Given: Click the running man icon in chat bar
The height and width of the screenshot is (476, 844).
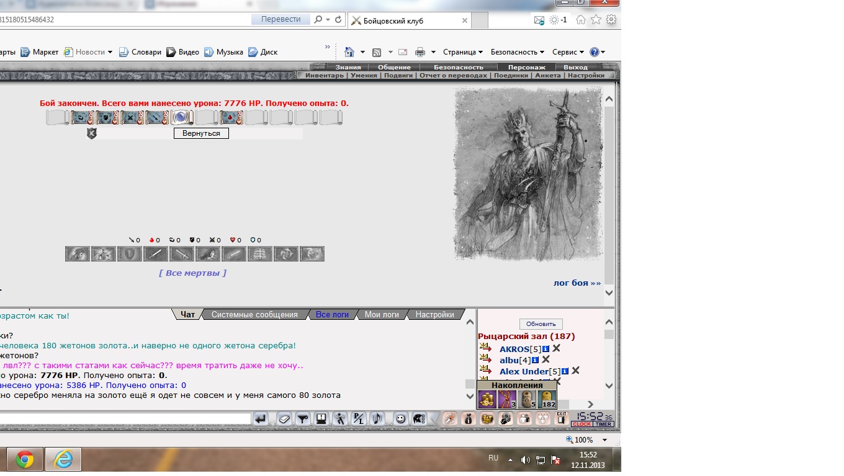Looking at the screenshot, I should click(340, 419).
